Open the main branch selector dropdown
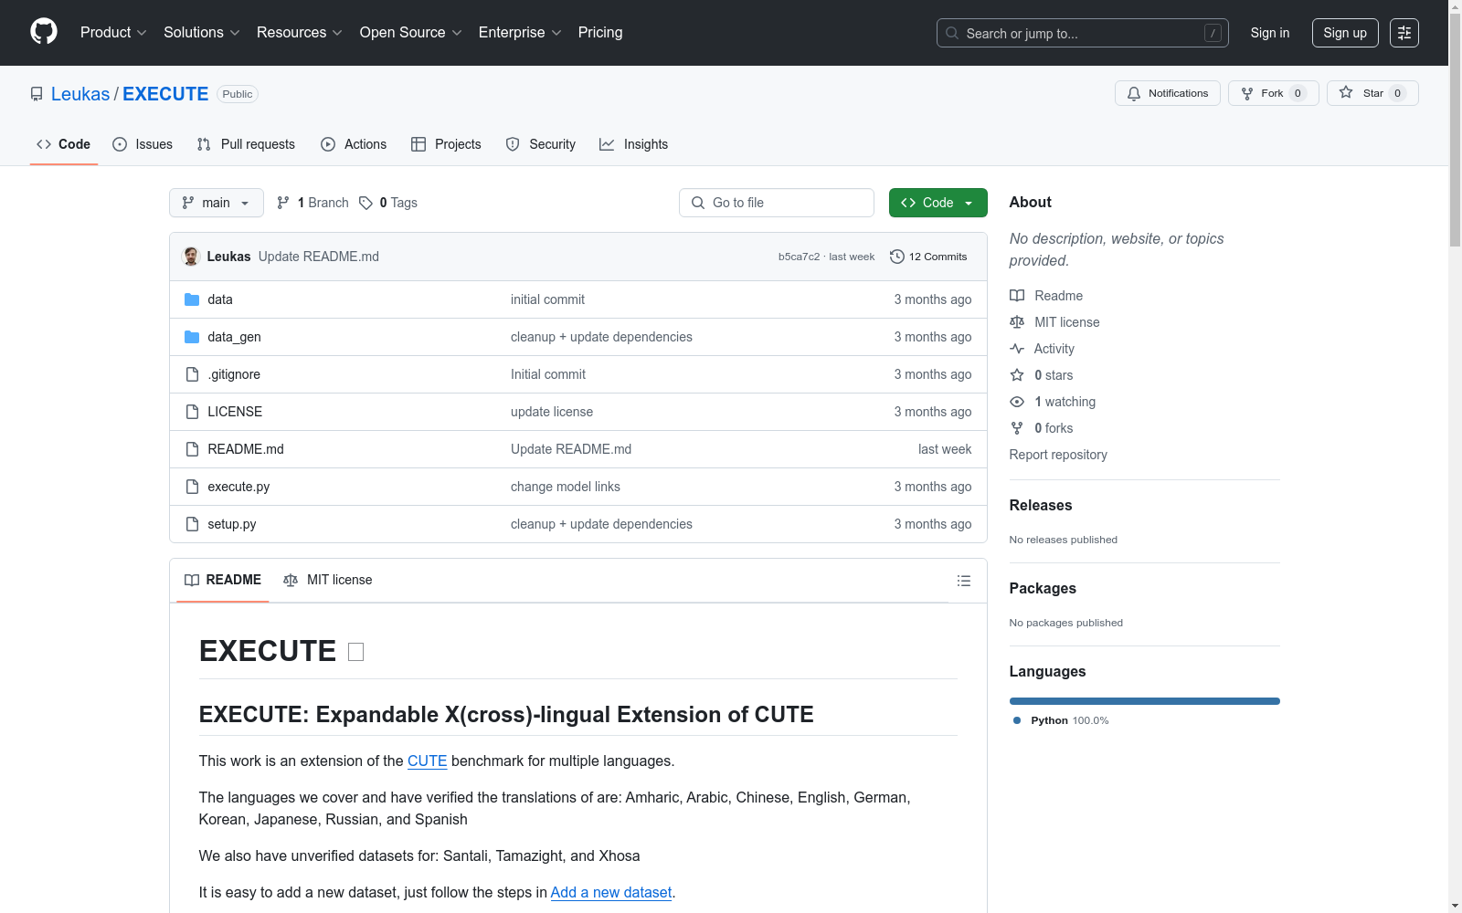Screen dimensions: 1462x913 click(217, 203)
